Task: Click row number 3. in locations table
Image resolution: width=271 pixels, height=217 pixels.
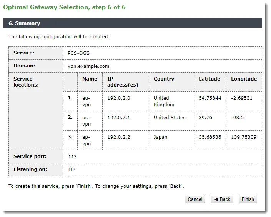Action: 70,137
